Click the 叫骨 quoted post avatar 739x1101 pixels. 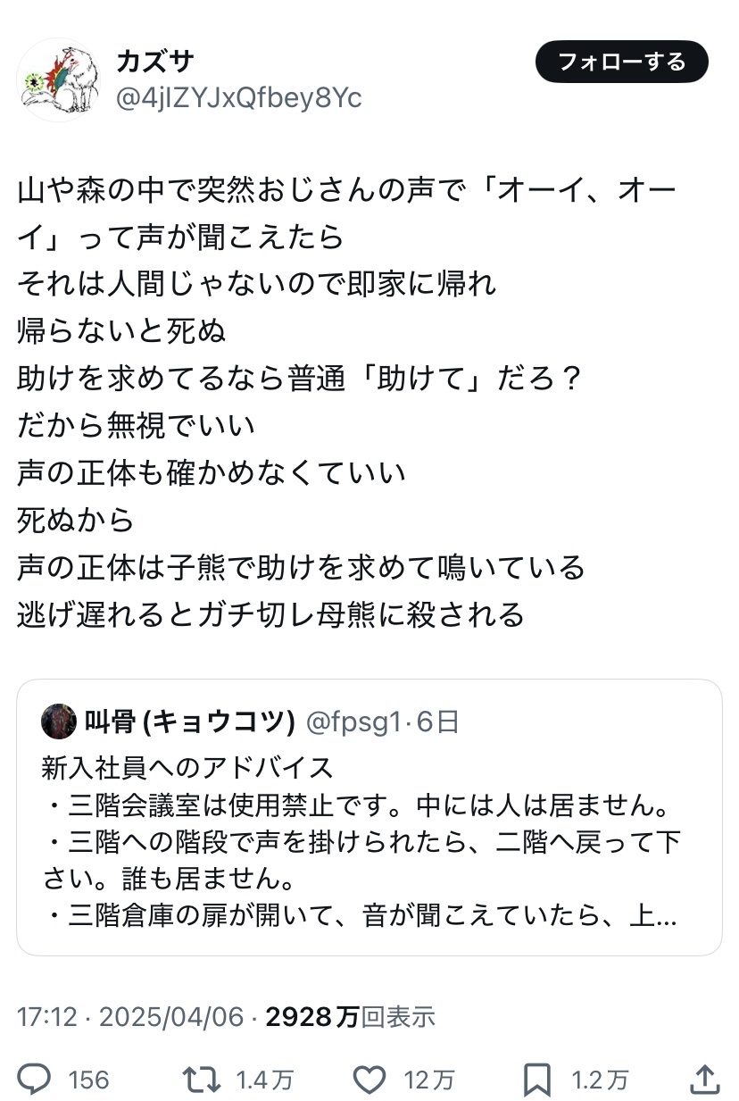point(59,721)
